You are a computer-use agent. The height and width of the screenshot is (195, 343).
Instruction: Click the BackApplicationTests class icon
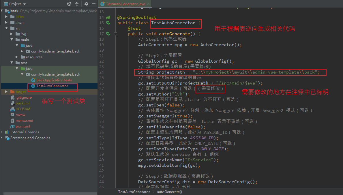coord(33,80)
